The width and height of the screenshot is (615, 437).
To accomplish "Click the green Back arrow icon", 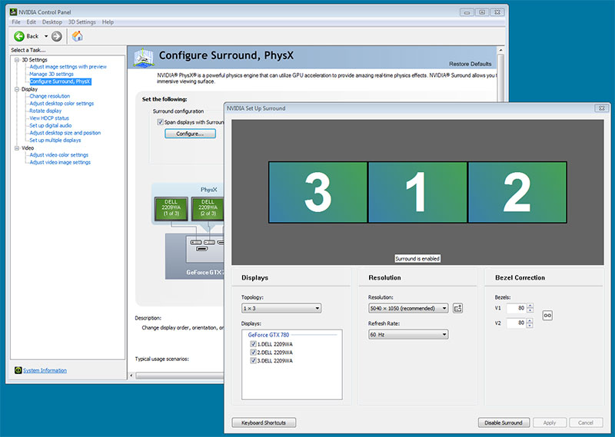I will pyautogui.click(x=19, y=36).
